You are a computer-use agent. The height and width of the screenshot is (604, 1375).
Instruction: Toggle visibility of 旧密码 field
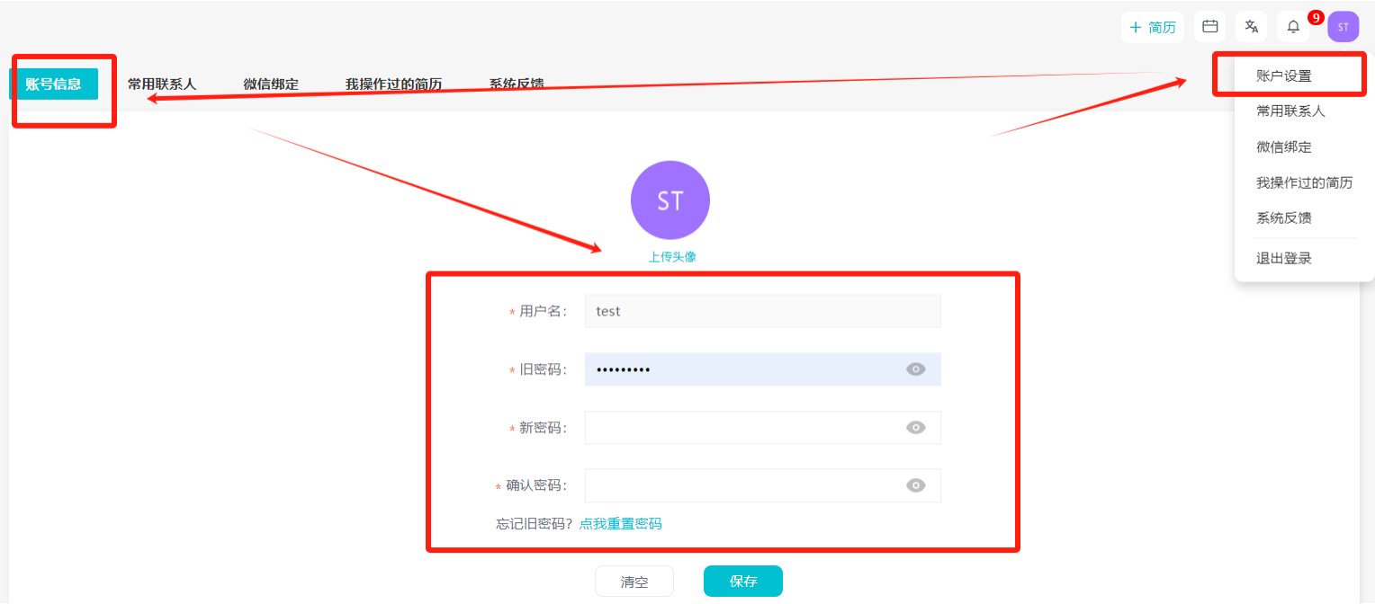(x=916, y=369)
